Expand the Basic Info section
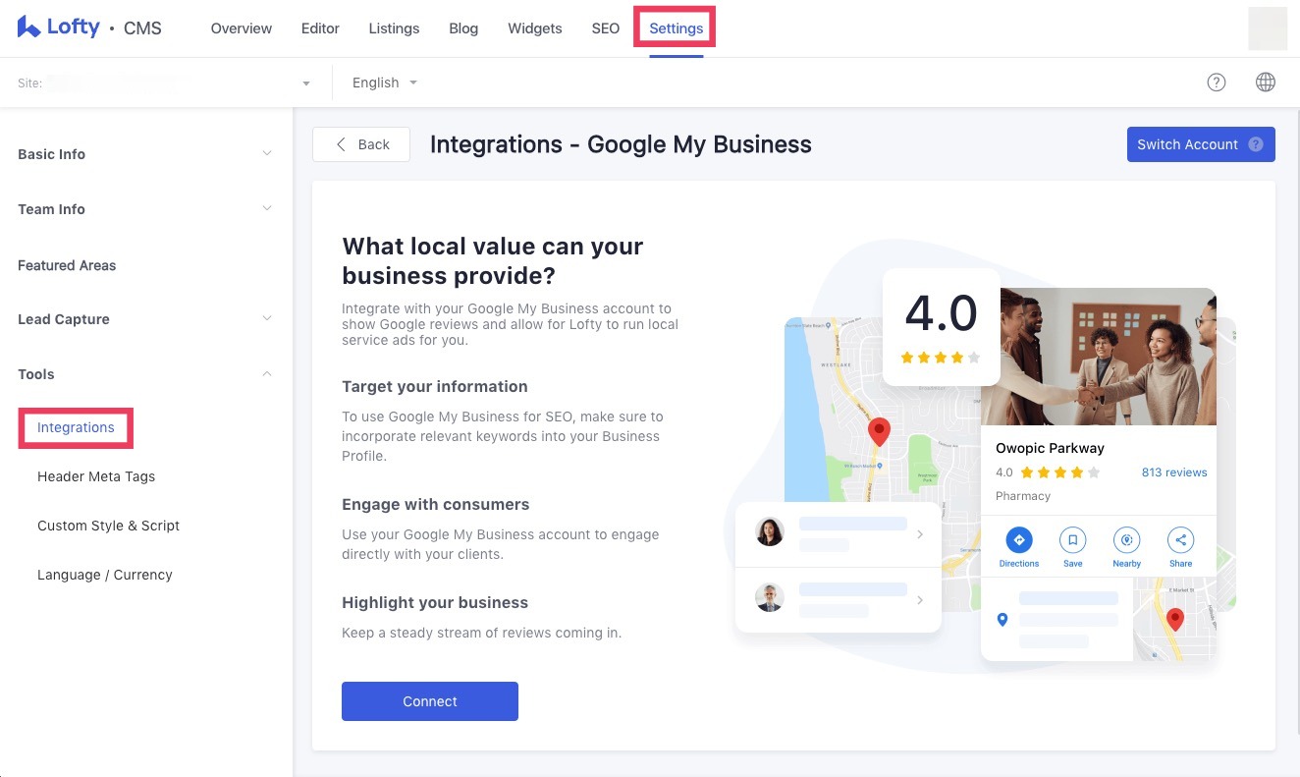Image resolution: width=1300 pixels, height=777 pixels. [x=145, y=154]
